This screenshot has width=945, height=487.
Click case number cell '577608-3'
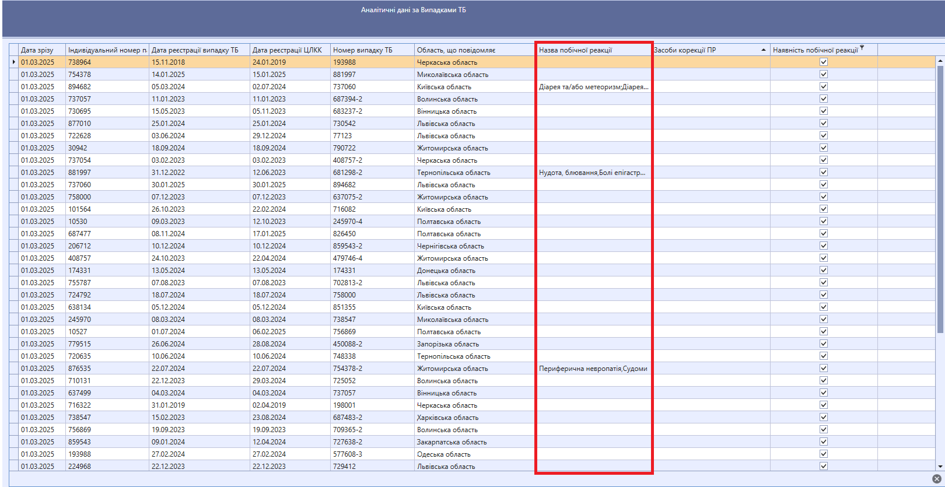[373, 454]
